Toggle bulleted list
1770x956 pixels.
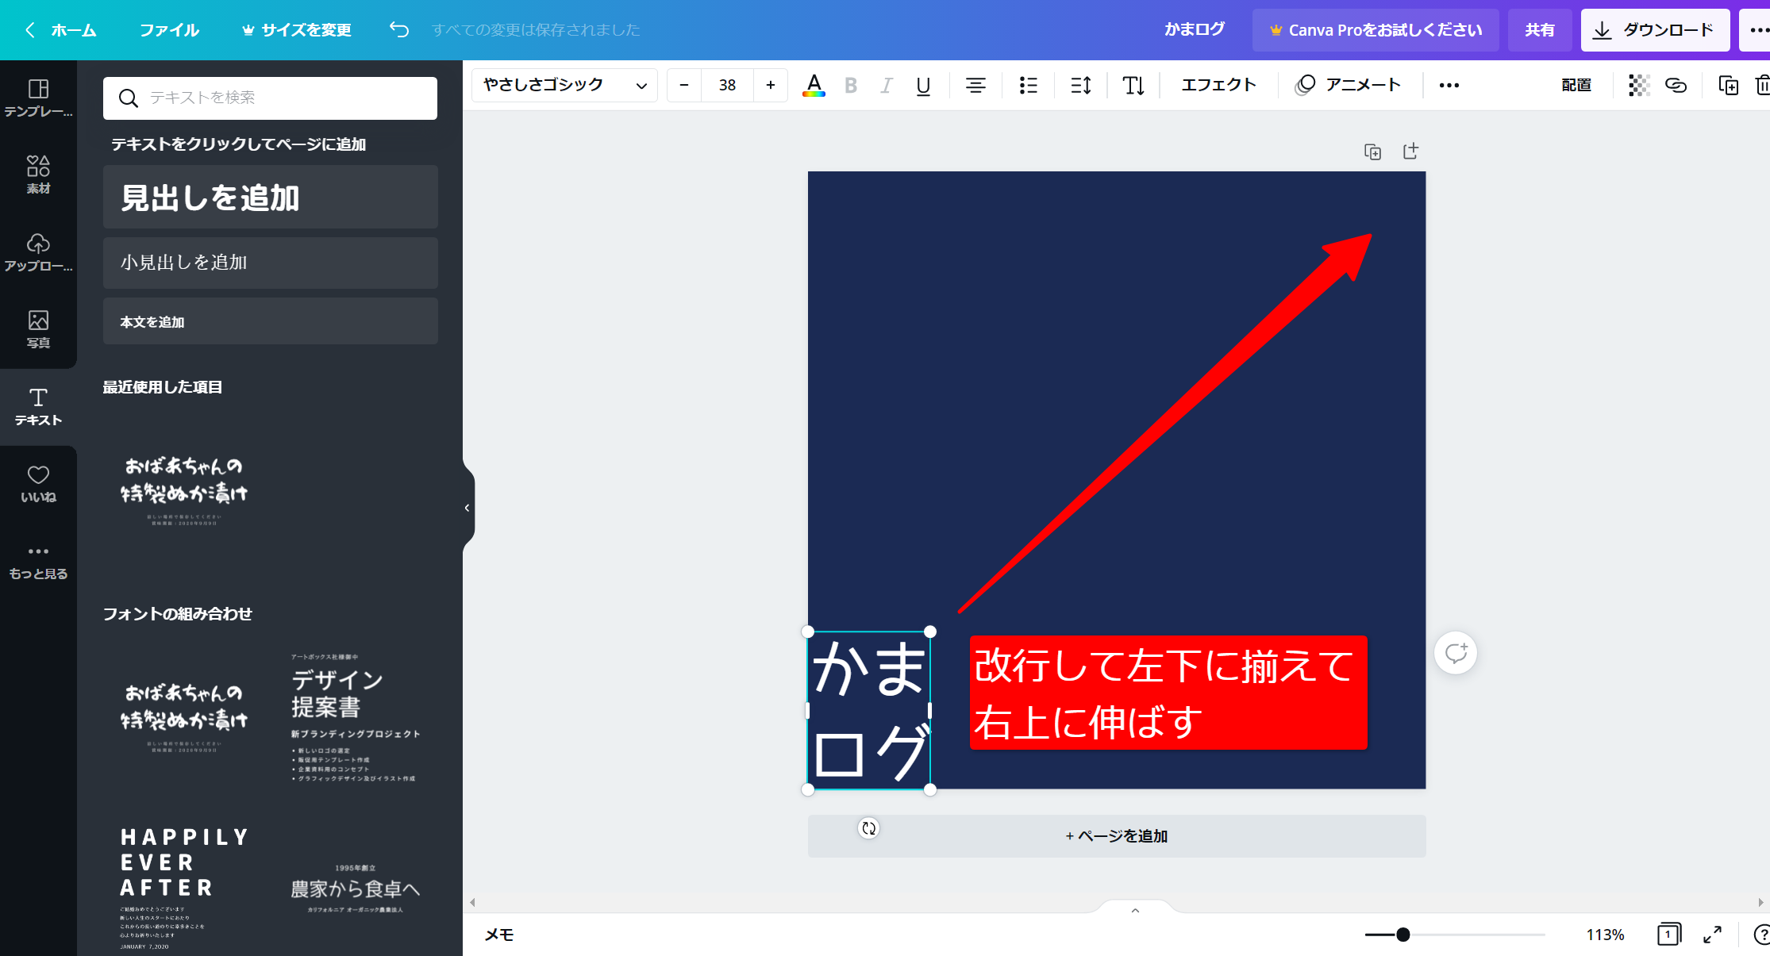pos(1029,85)
